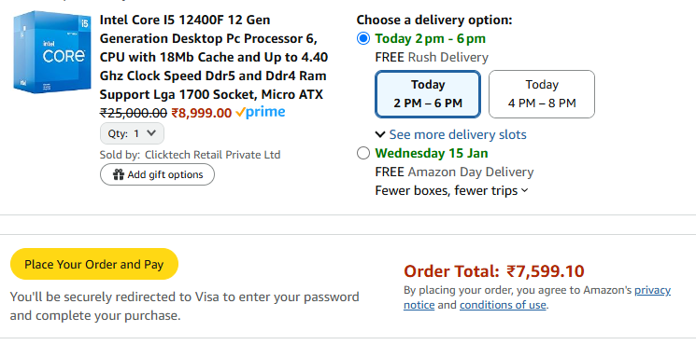Image resolution: width=696 pixels, height=345 pixels.
Task: Click seller name Clicktech Retail Private Ltd
Action: 213,155
